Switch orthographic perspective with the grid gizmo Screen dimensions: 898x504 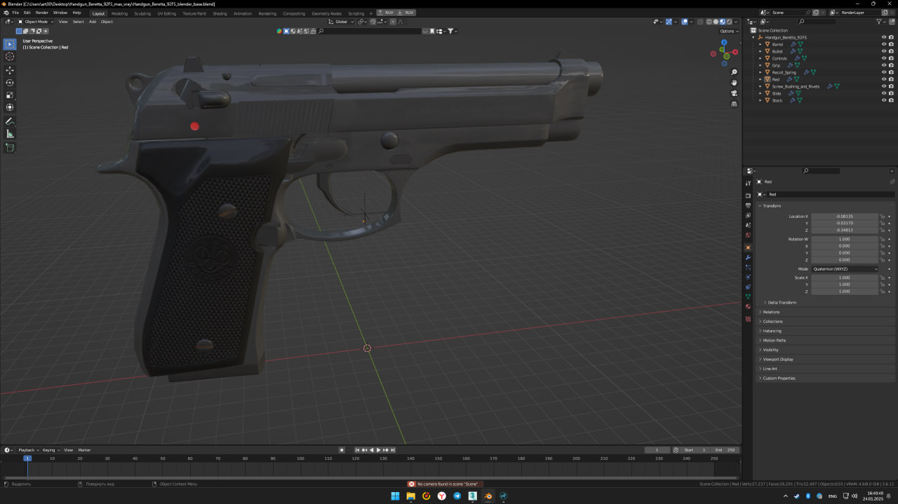[x=734, y=104]
